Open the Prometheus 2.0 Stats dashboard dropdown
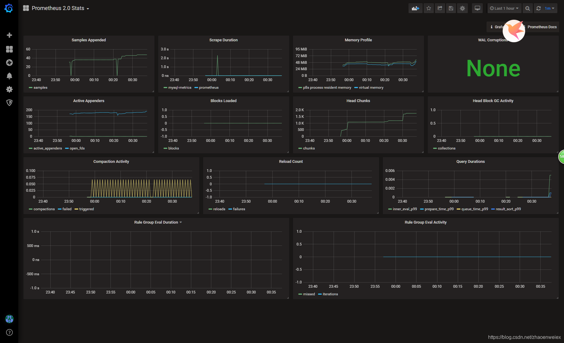 tap(60, 8)
